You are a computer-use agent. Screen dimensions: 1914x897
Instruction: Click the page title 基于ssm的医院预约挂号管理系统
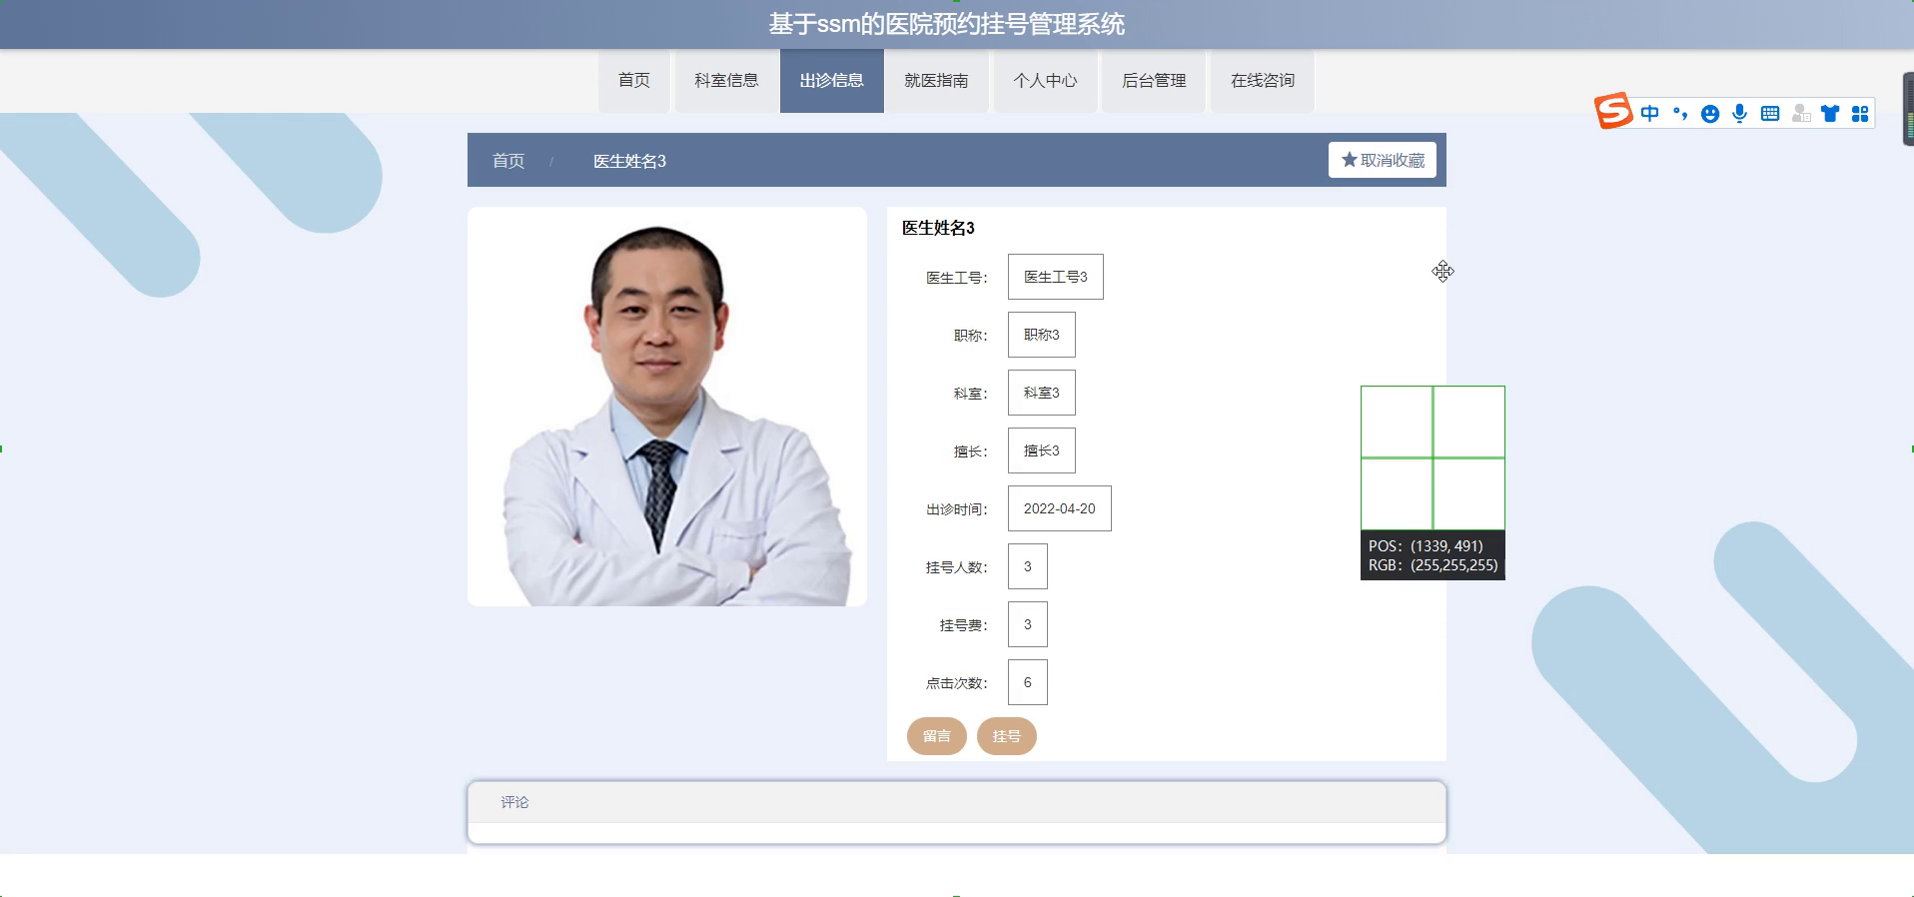pos(947,24)
